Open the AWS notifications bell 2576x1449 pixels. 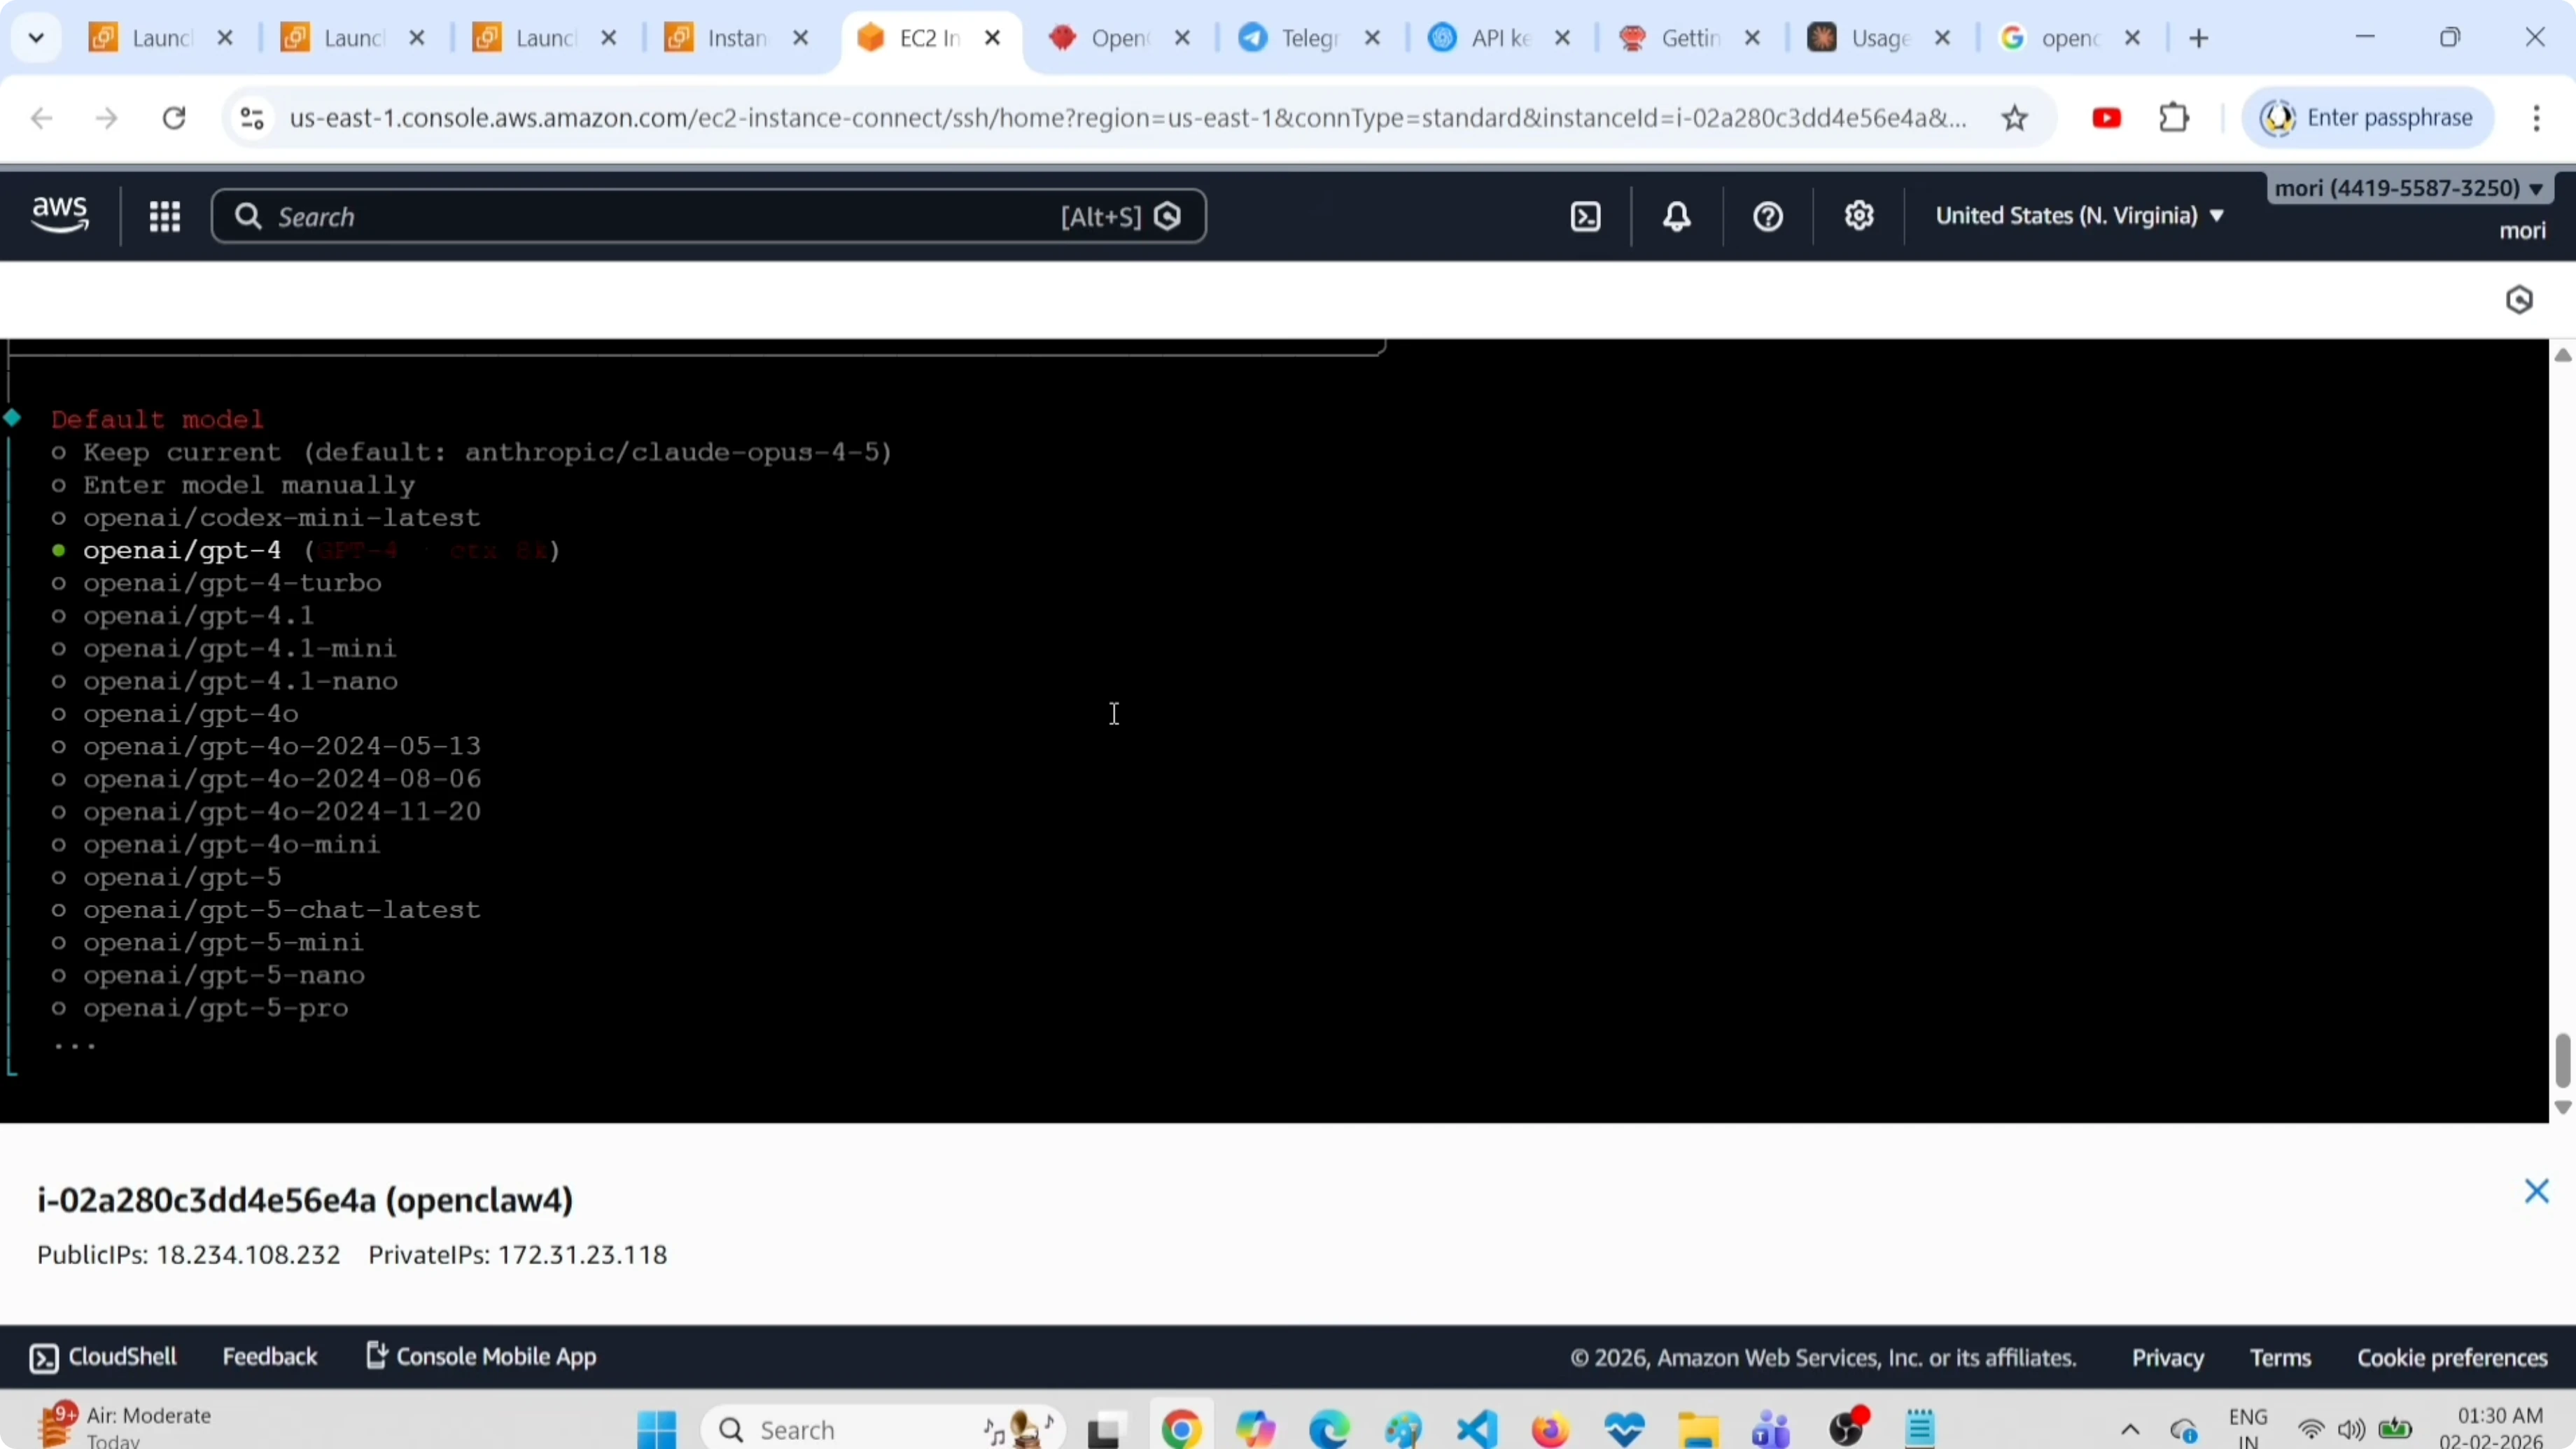tap(1677, 217)
